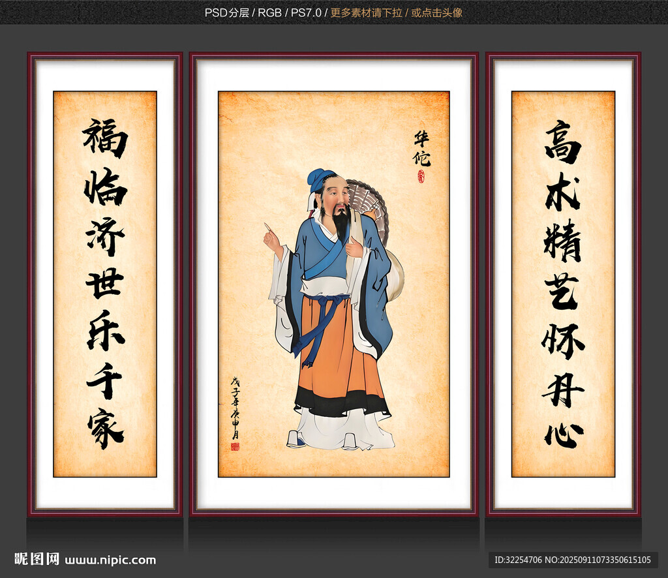Click the 戊子年 date inscription

point(235,408)
